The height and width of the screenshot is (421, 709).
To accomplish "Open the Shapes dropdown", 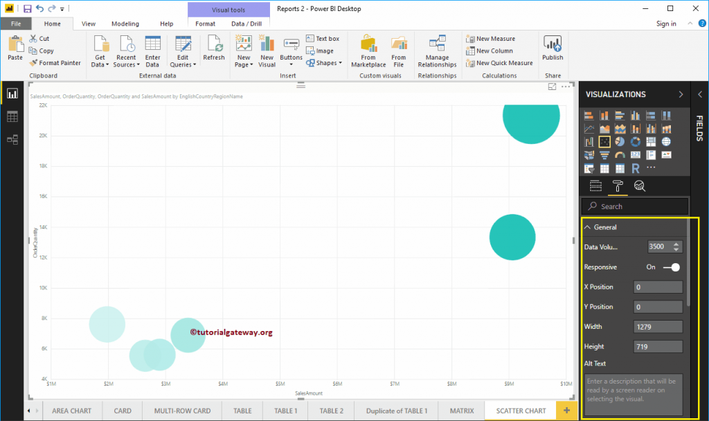I will [x=324, y=62].
